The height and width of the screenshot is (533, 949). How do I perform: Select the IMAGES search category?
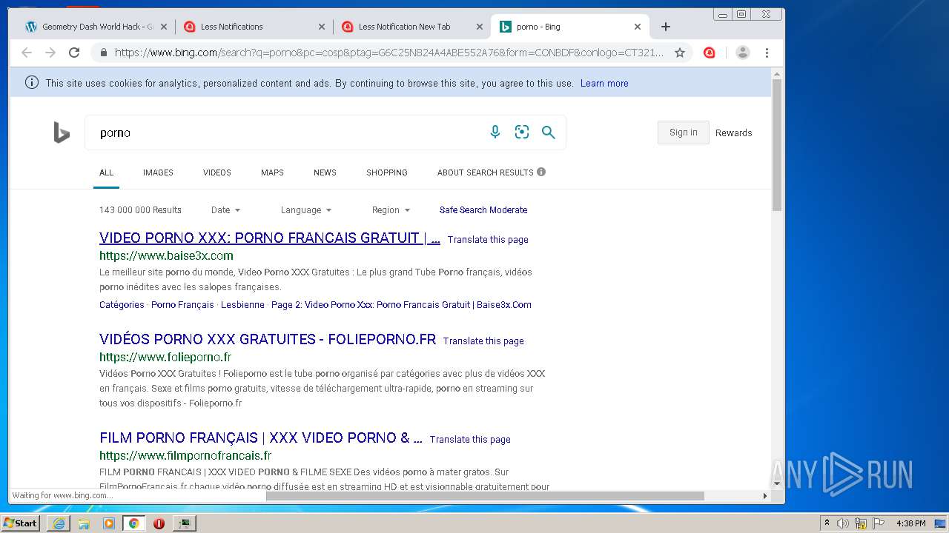(158, 172)
